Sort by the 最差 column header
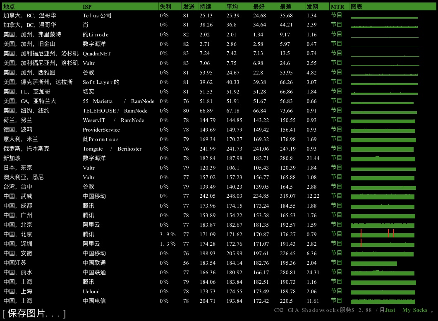The image size is (438, 321). (285, 7)
